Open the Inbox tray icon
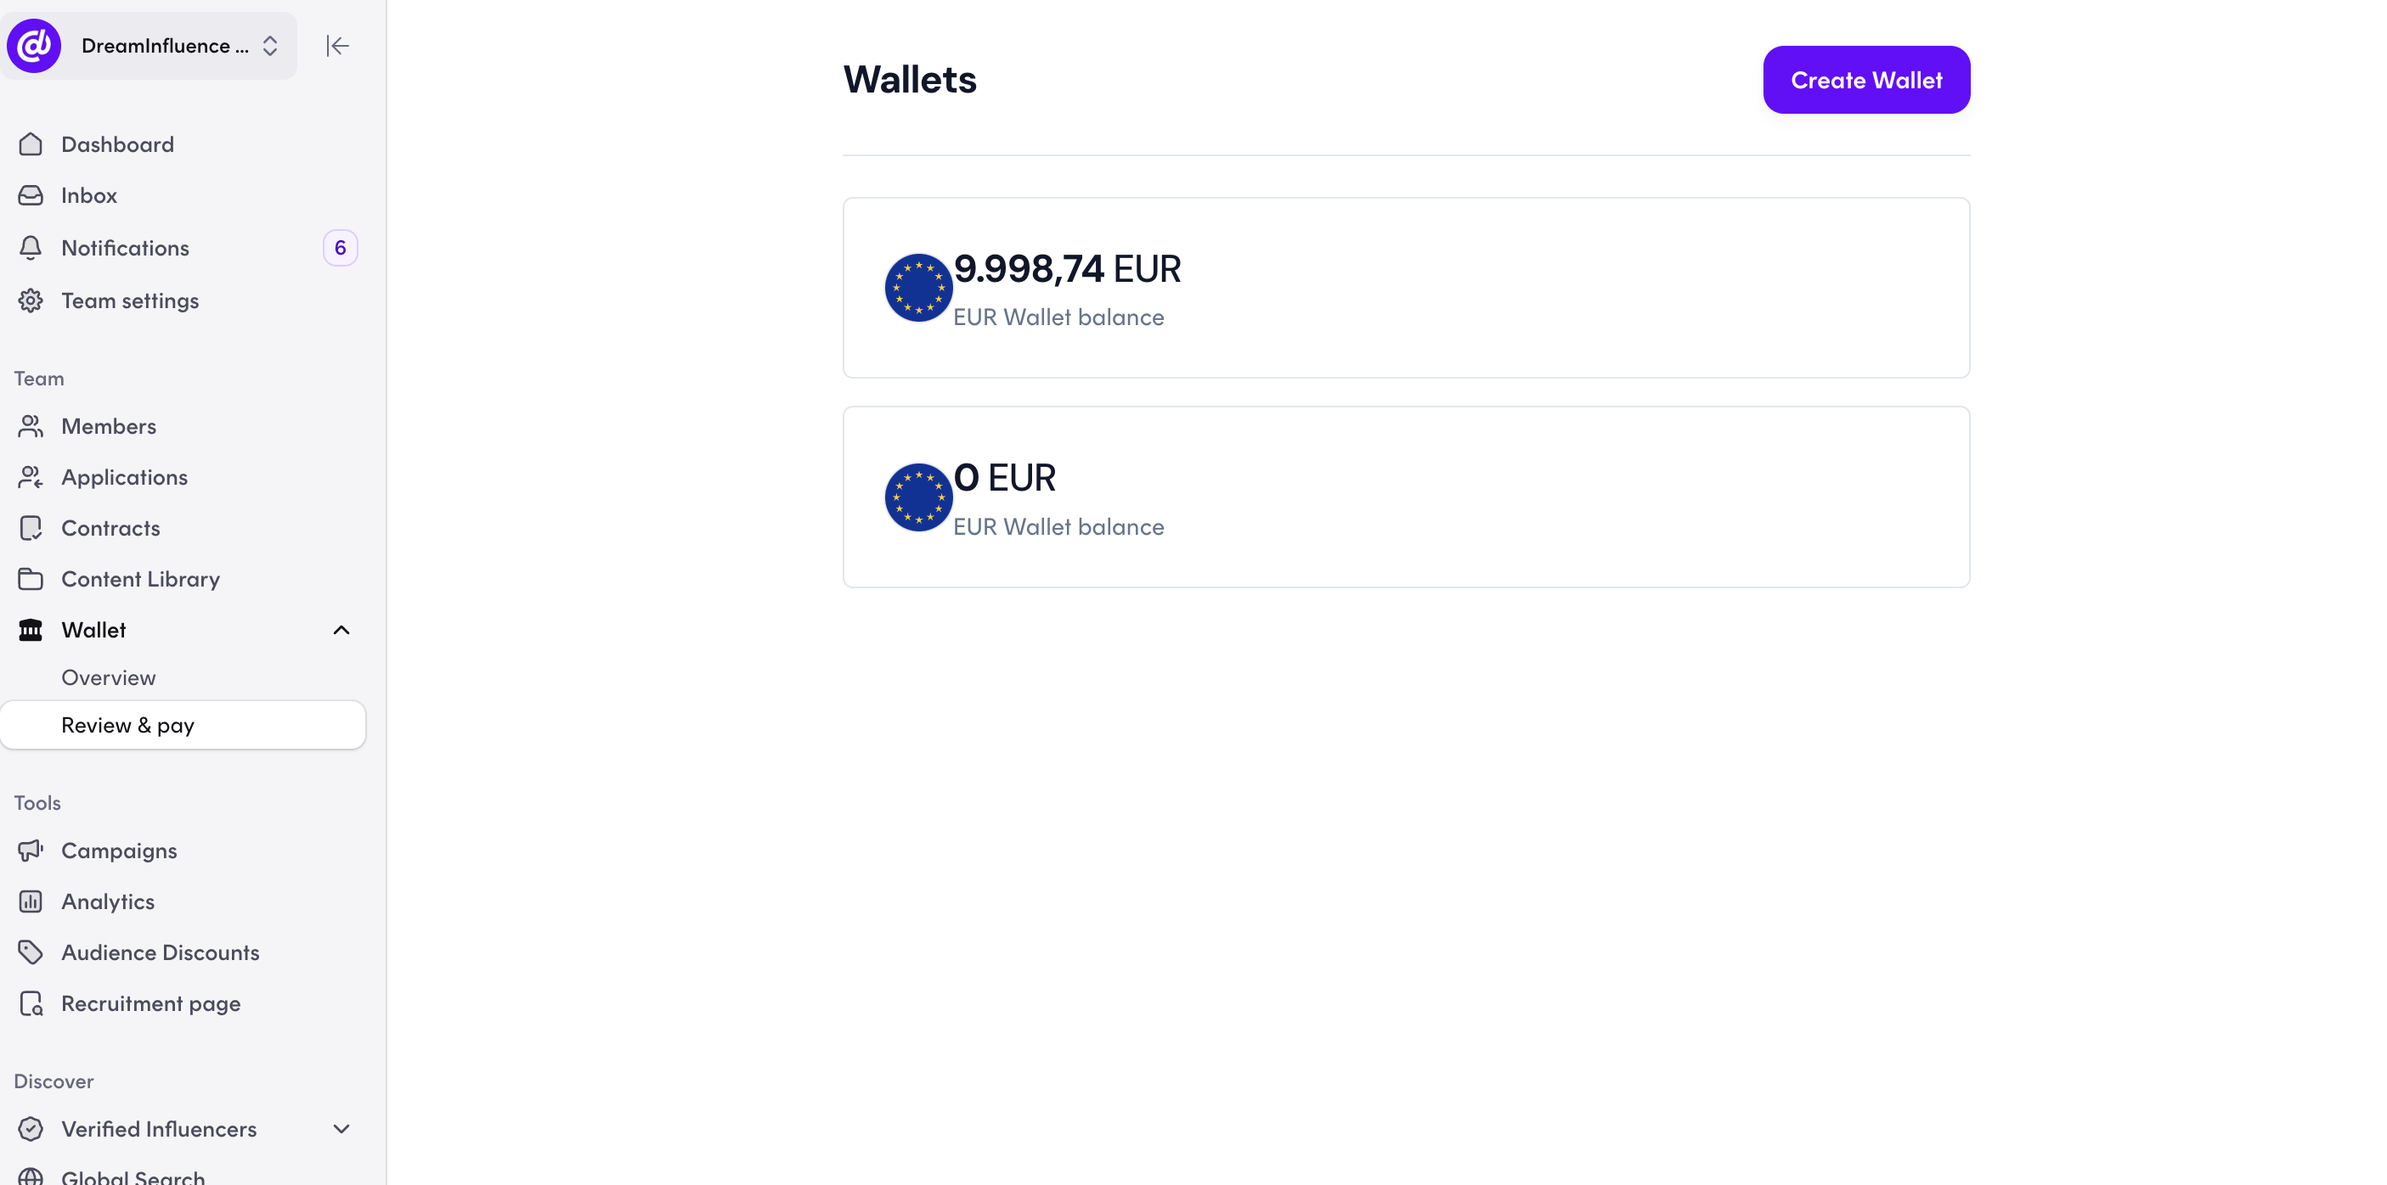The width and height of the screenshot is (2387, 1185). pyautogui.click(x=31, y=195)
